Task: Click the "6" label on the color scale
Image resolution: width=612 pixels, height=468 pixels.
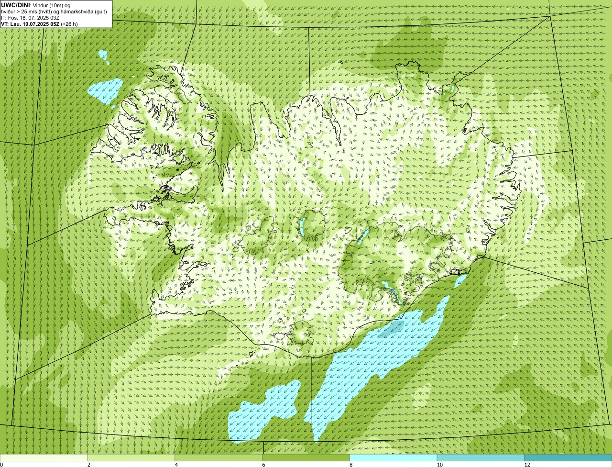Action: [x=264, y=465]
